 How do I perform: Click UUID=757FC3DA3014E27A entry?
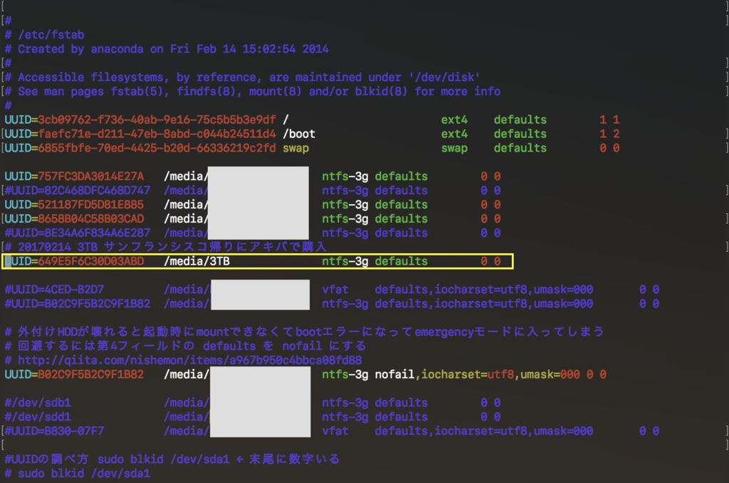[x=74, y=176]
